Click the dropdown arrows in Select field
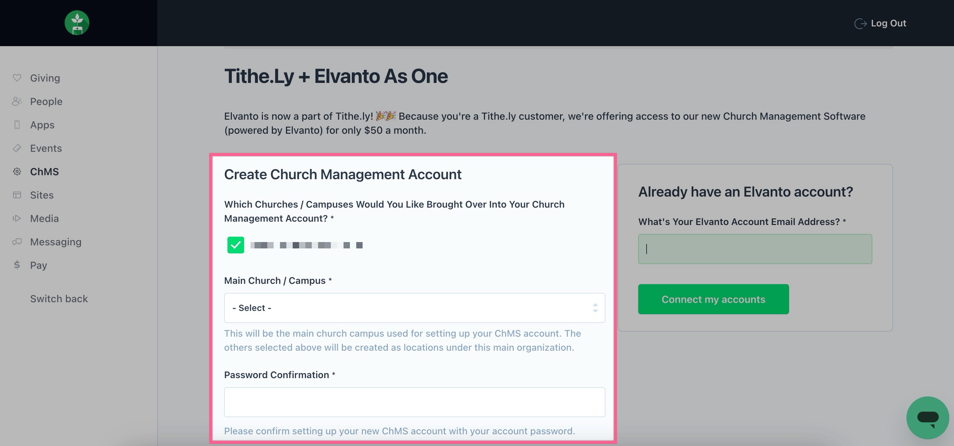The width and height of the screenshot is (954, 446). (x=595, y=308)
